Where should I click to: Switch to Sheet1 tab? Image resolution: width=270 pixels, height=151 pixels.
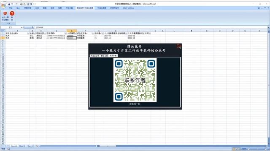tap(14, 146)
